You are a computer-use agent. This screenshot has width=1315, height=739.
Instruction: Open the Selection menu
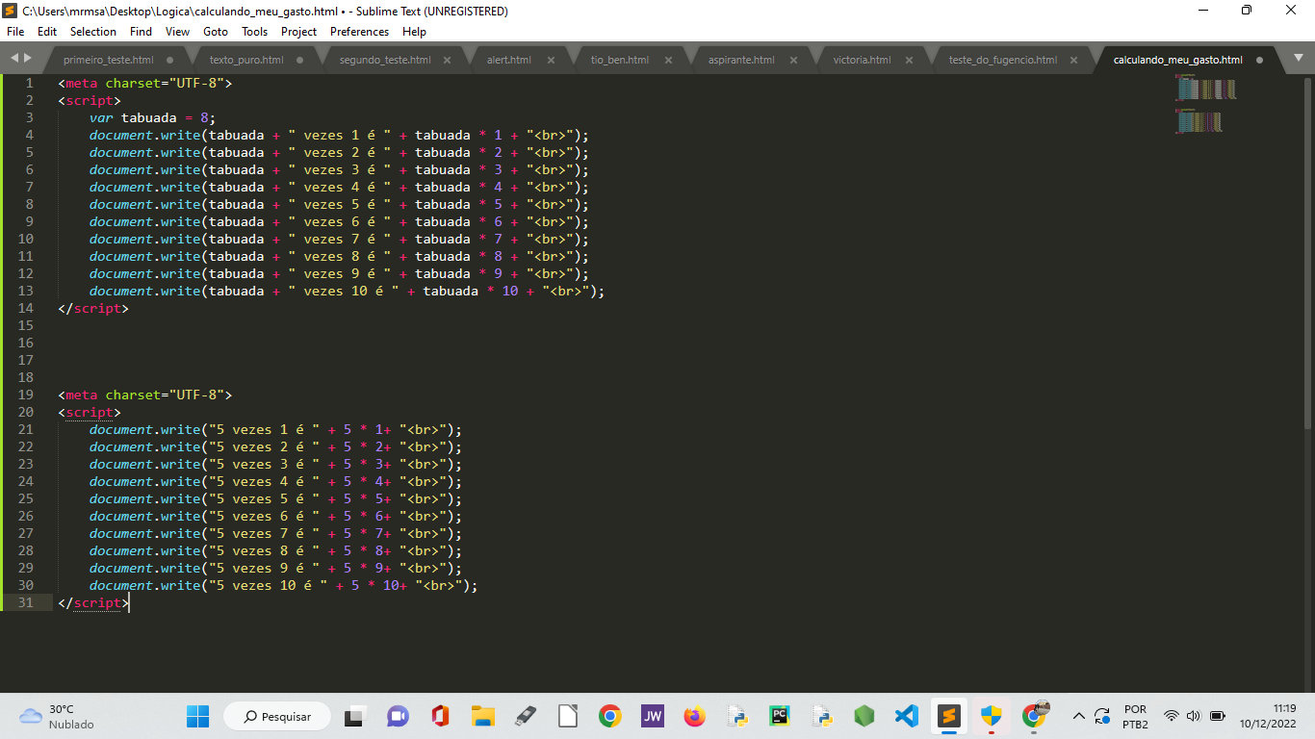(93, 31)
